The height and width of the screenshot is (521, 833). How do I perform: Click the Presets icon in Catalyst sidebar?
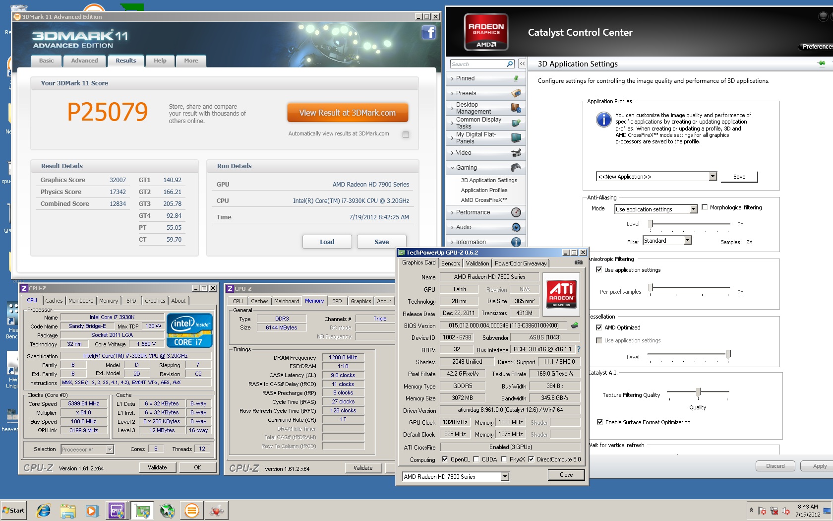click(x=516, y=93)
